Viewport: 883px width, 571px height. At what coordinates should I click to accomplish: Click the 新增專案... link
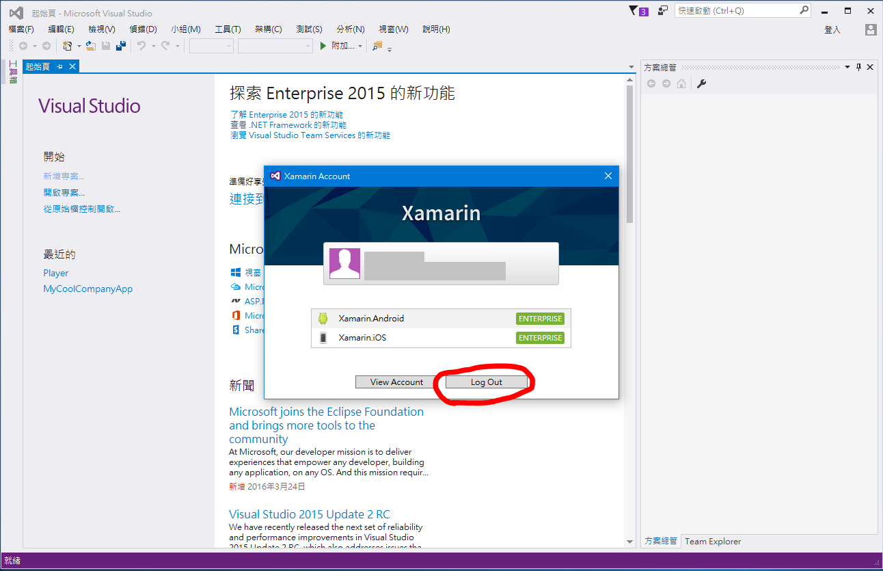point(64,176)
